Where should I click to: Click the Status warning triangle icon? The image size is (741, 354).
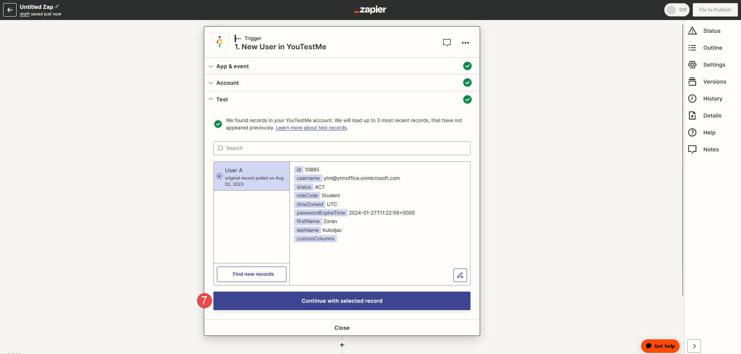pyautogui.click(x=692, y=31)
